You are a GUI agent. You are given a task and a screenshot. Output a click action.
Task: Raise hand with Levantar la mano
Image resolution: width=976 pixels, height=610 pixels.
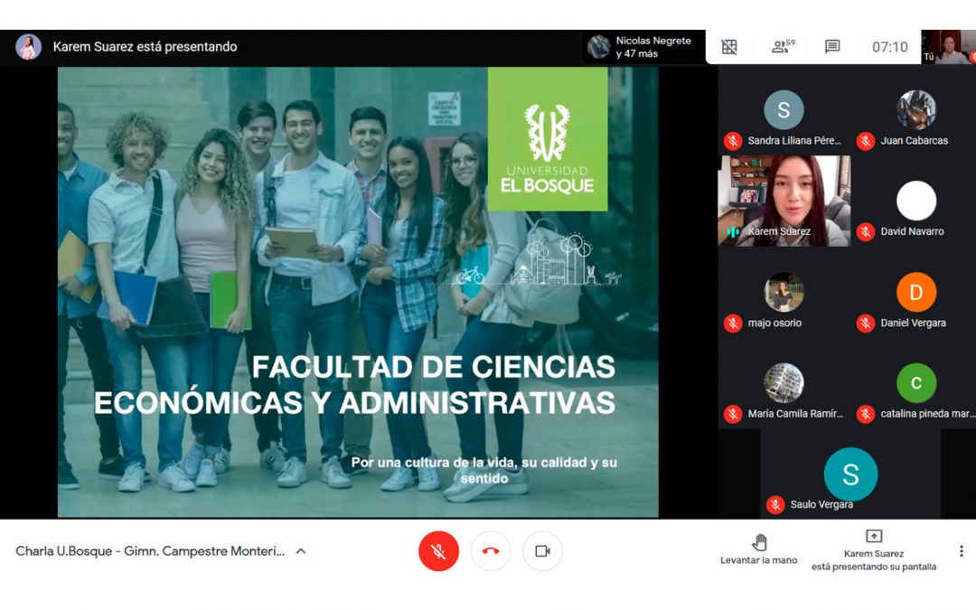[759, 549]
